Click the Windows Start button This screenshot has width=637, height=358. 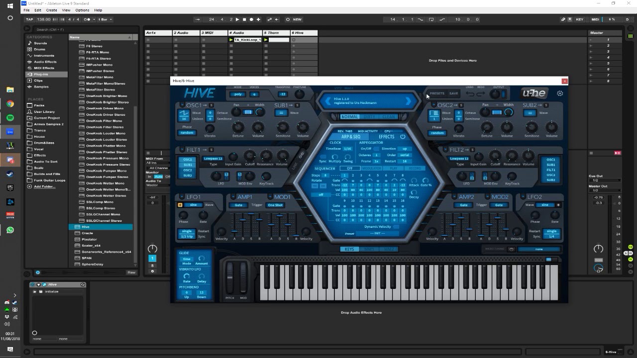(x=10, y=6)
